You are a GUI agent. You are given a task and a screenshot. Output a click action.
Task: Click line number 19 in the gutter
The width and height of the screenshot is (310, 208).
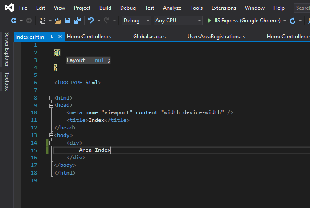[34, 180]
